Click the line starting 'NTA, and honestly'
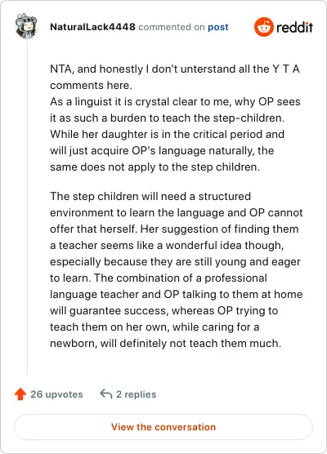 (175, 69)
